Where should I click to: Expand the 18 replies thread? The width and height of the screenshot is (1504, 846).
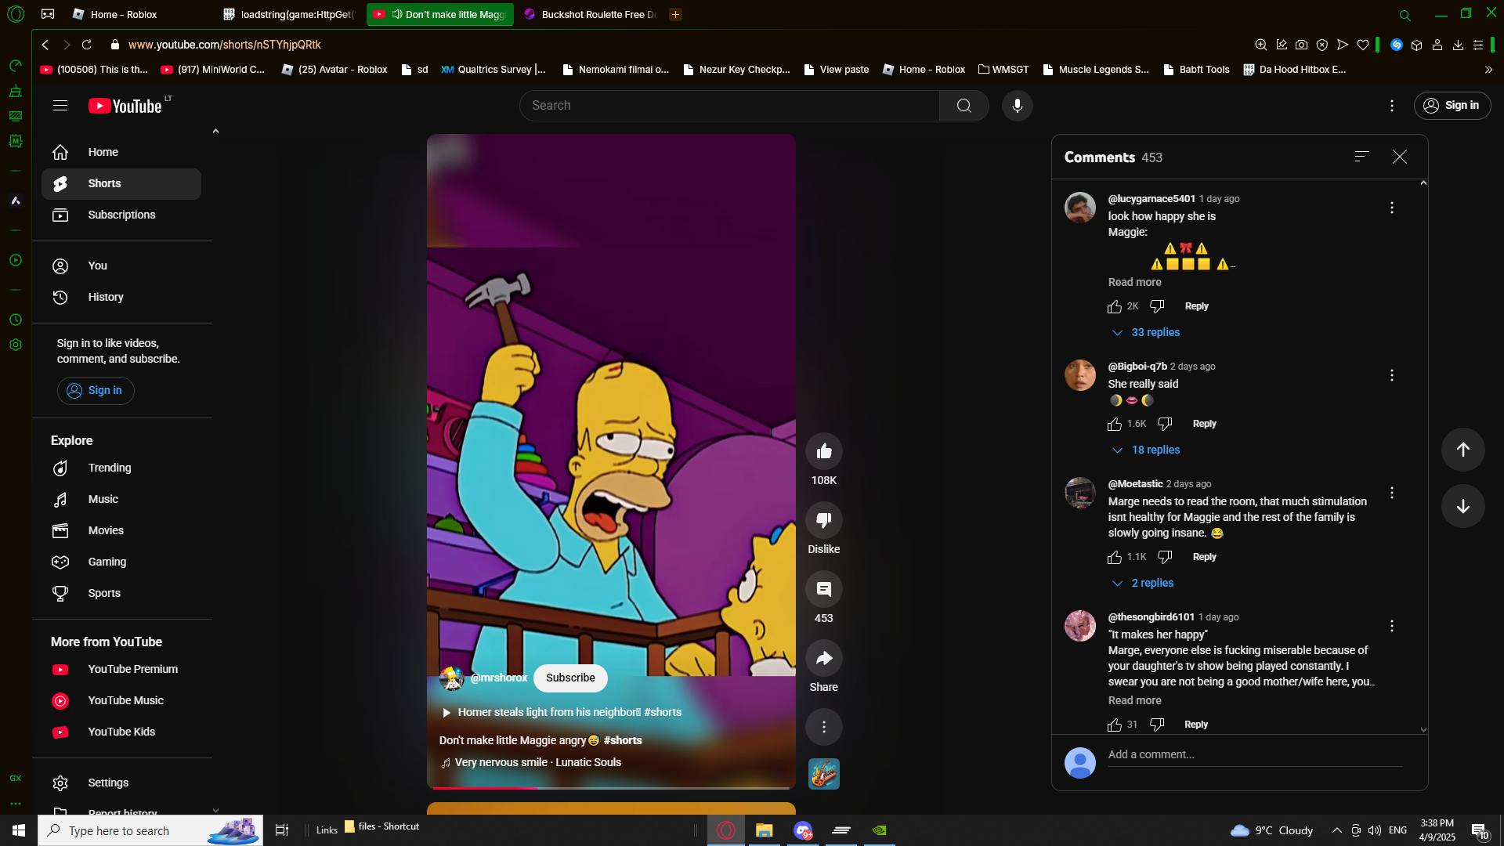(1146, 450)
